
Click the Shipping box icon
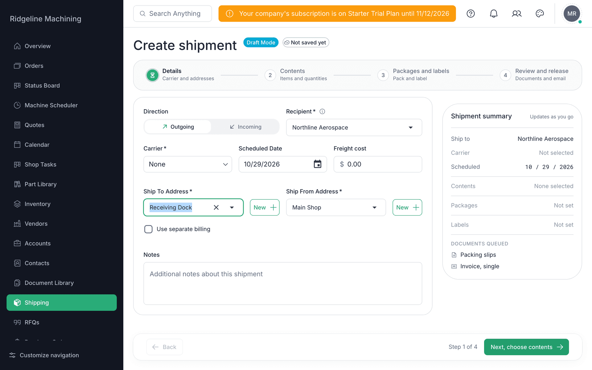pos(17,302)
